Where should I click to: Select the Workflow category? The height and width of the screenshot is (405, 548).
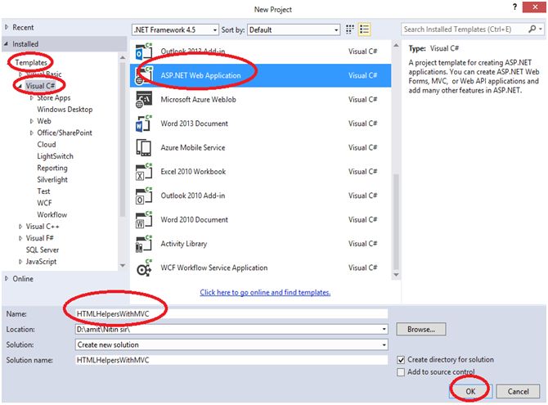pyautogui.click(x=52, y=214)
